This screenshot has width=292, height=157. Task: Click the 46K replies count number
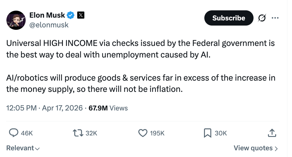tap(27, 133)
